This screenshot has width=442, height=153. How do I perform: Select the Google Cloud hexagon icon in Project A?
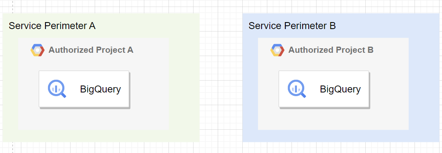click(37, 50)
